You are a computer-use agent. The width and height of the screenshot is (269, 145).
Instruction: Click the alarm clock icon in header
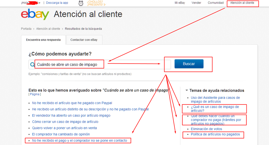pos(81,3)
